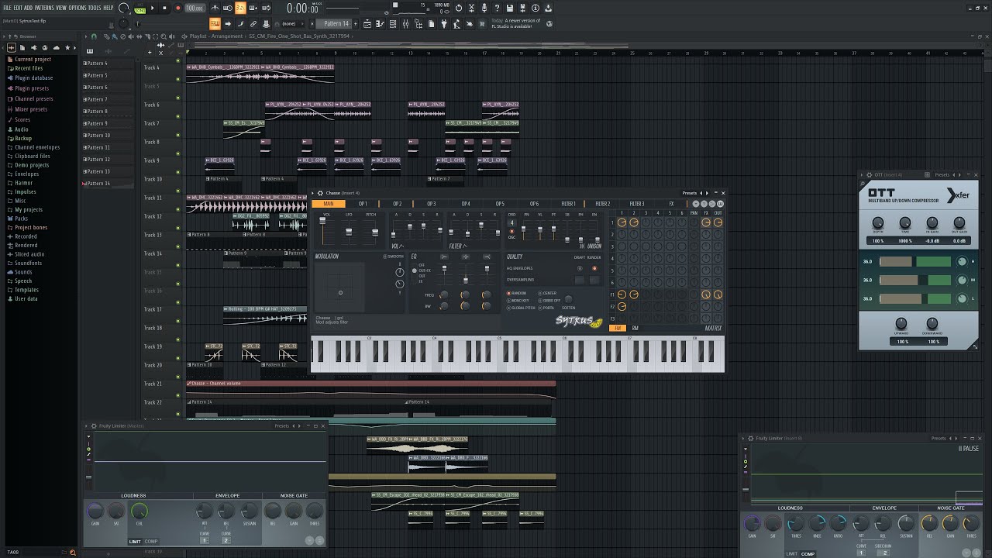This screenshot has width=992, height=558.
Task: Click the COMP mode button in the Fruity Limiter Master window
Action: point(150,541)
